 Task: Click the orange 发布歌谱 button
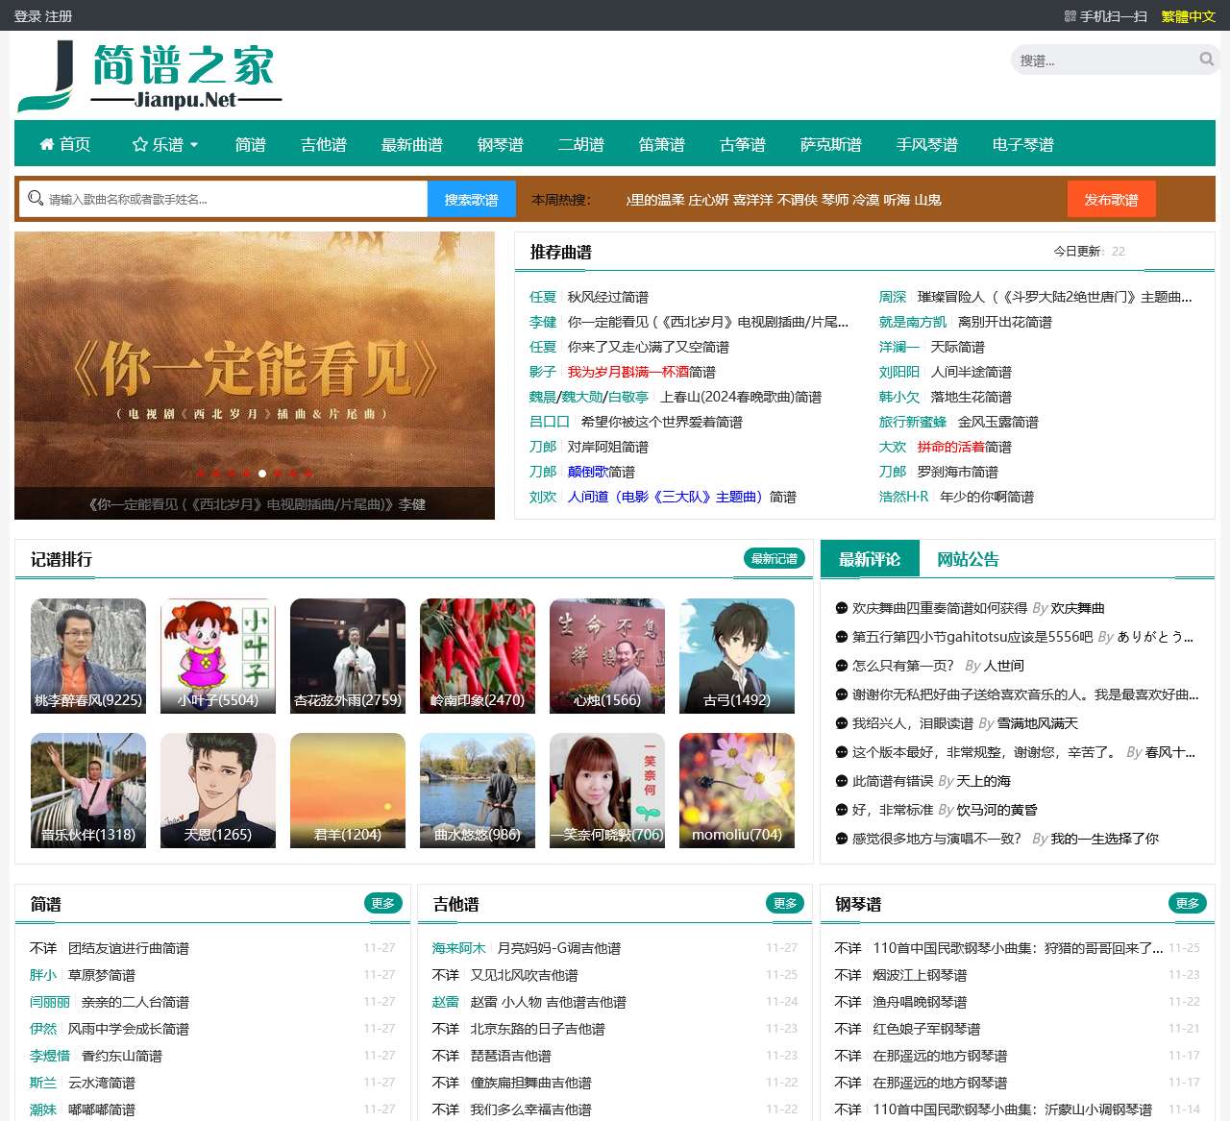[x=1111, y=200]
